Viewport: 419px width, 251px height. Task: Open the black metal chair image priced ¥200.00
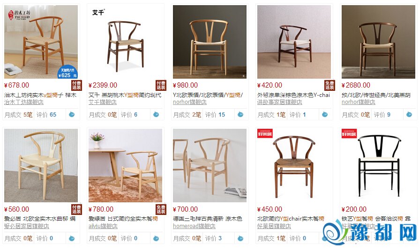[x=378, y=166]
